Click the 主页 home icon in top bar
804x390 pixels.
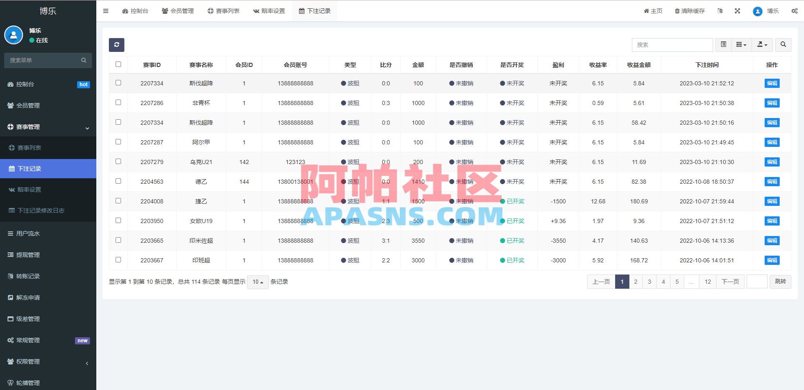(x=652, y=11)
